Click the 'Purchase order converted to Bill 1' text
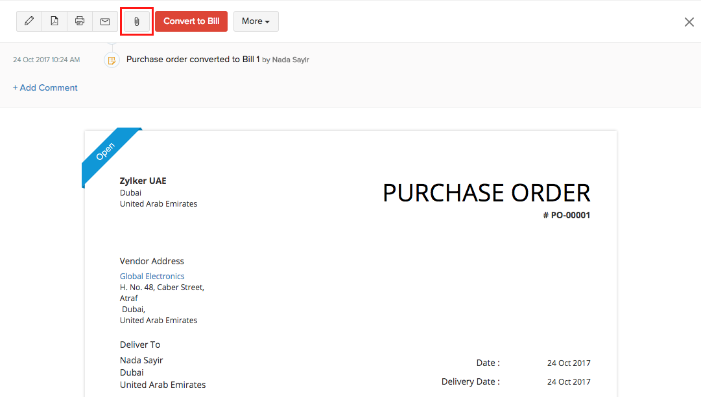Viewport: 701px width, 397px height. coord(193,60)
